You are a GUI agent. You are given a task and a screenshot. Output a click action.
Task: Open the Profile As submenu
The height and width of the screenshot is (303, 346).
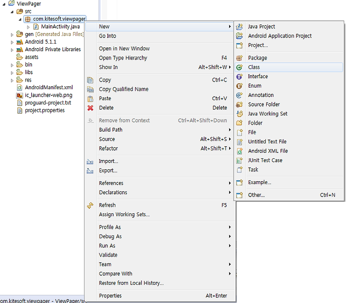tap(160, 227)
